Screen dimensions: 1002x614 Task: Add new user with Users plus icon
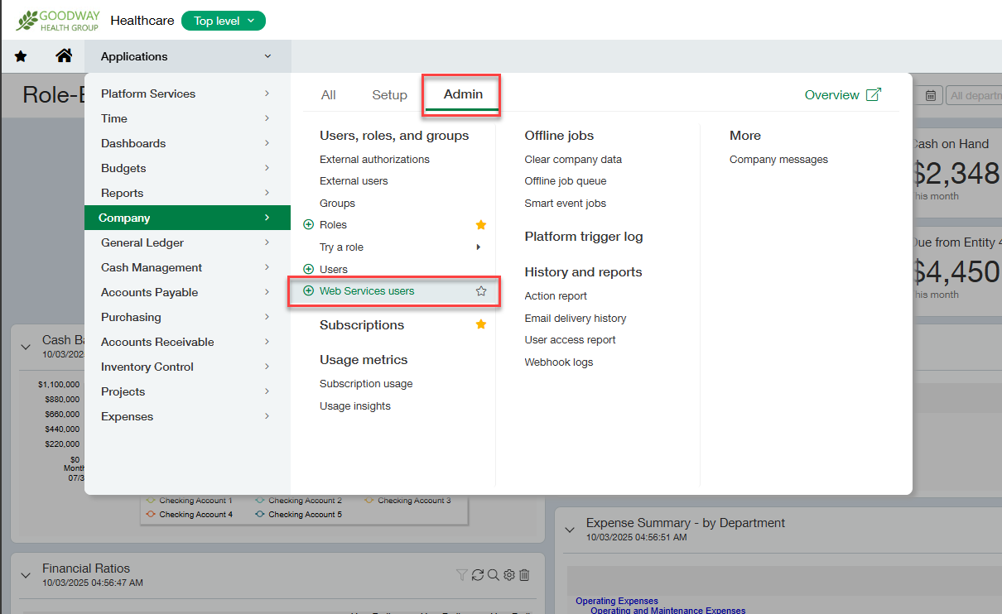(309, 269)
